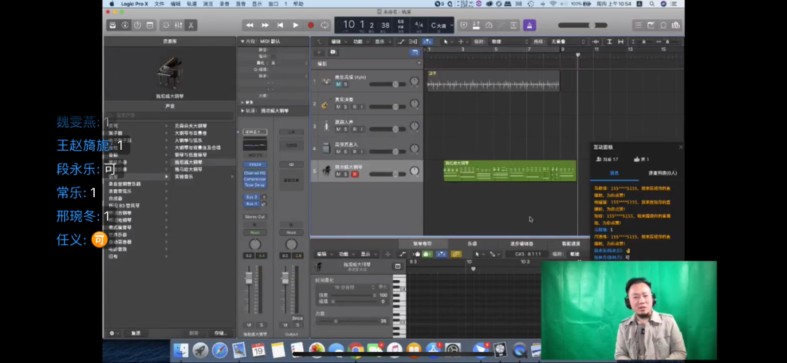The image size is (787, 363).
Task: Collapse the 片段 MIDI region inspector triangle
Action: pyautogui.click(x=243, y=41)
